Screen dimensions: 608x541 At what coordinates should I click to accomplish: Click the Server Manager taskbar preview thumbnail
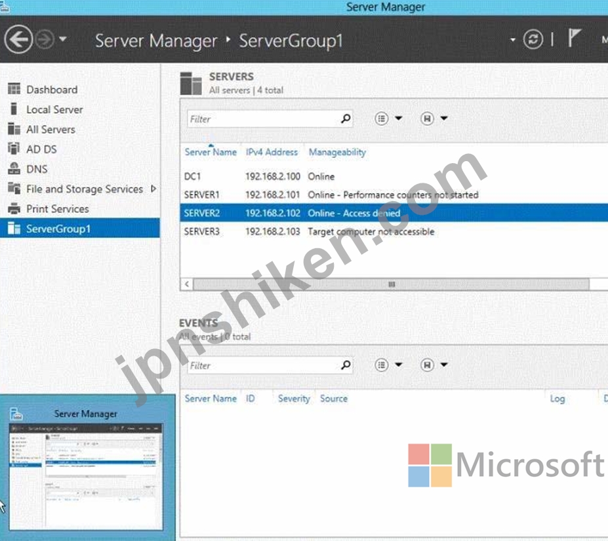(x=86, y=477)
